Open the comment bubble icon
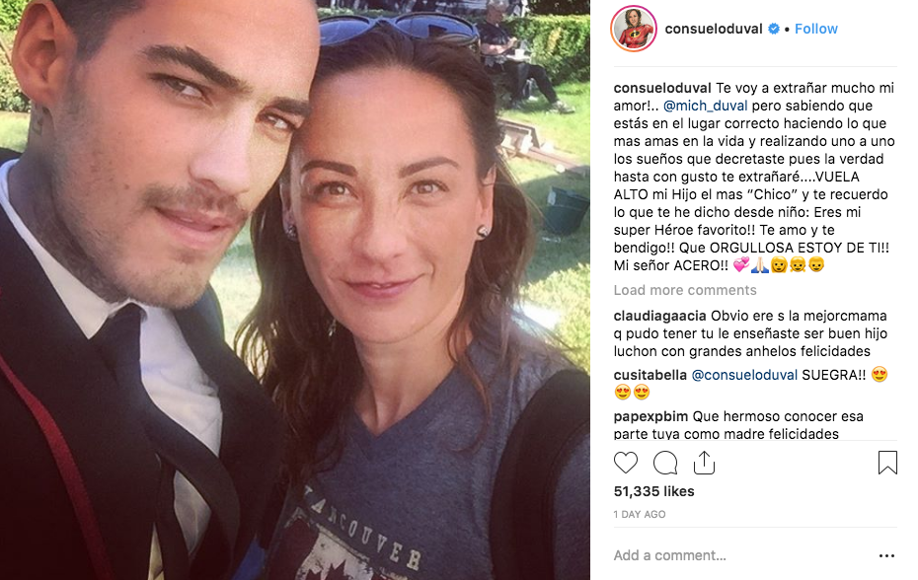918x580 pixels. click(x=665, y=463)
